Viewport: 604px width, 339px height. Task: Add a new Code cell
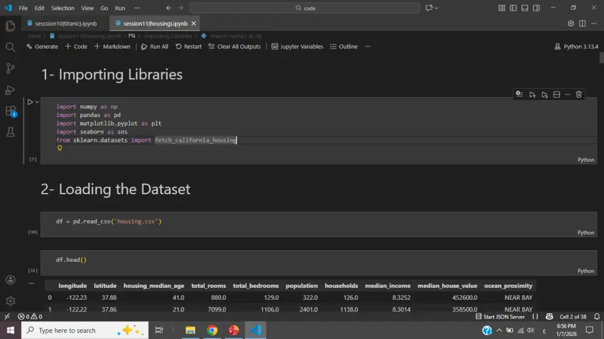[76, 46]
